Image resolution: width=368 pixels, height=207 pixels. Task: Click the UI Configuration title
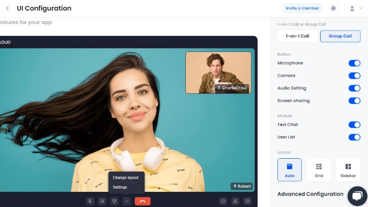[x=44, y=8]
